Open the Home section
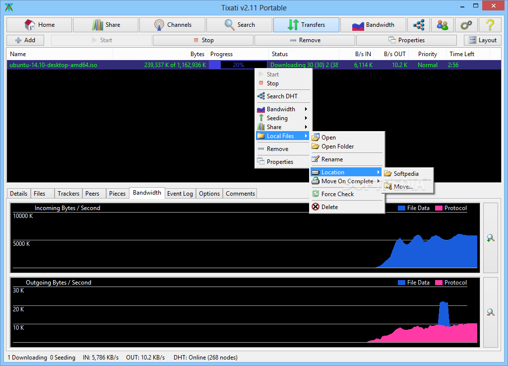 click(39, 25)
